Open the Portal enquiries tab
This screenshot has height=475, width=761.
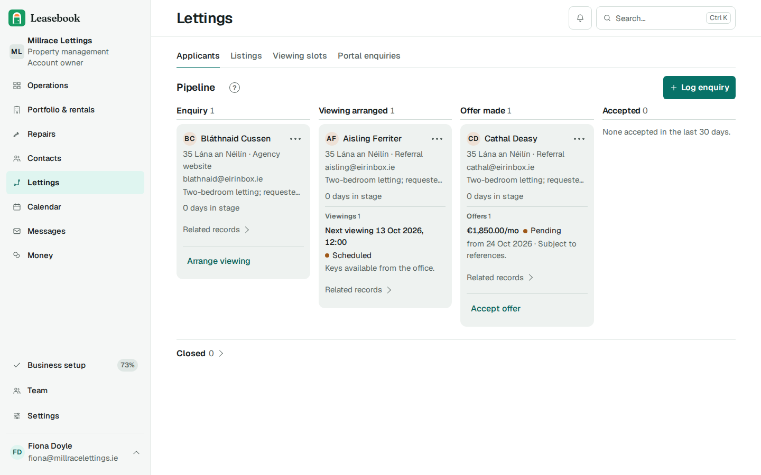tap(369, 56)
